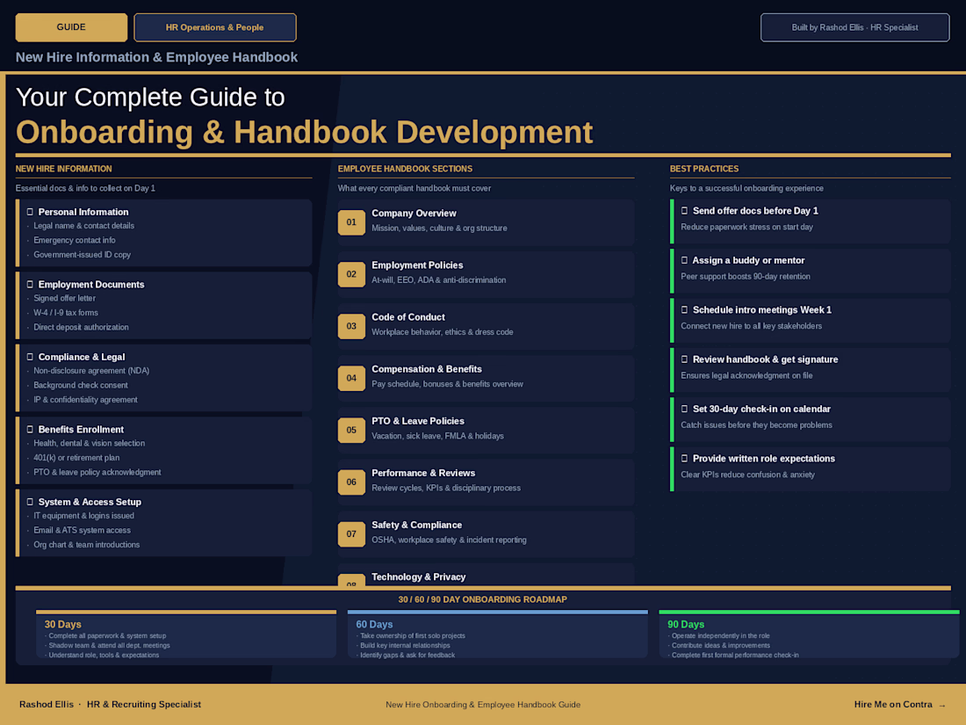The height and width of the screenshot is (725, 966).
Task: Check Schedule intro meetings Week 1 box
Action: (x=684, y=309)
